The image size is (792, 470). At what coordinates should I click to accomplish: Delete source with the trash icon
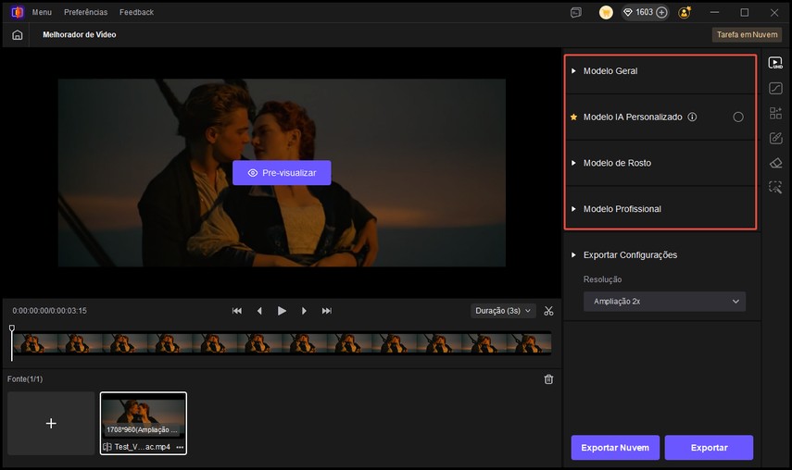(x=548, y=379)
